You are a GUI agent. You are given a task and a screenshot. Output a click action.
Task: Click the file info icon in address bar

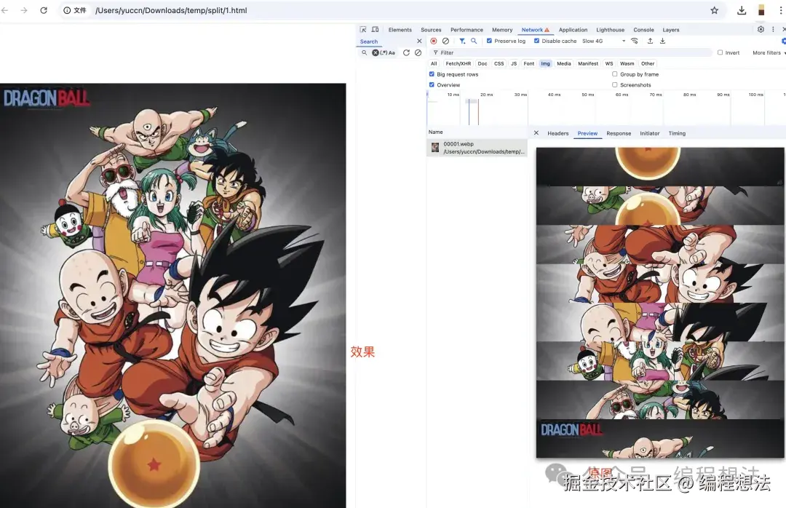67,10
